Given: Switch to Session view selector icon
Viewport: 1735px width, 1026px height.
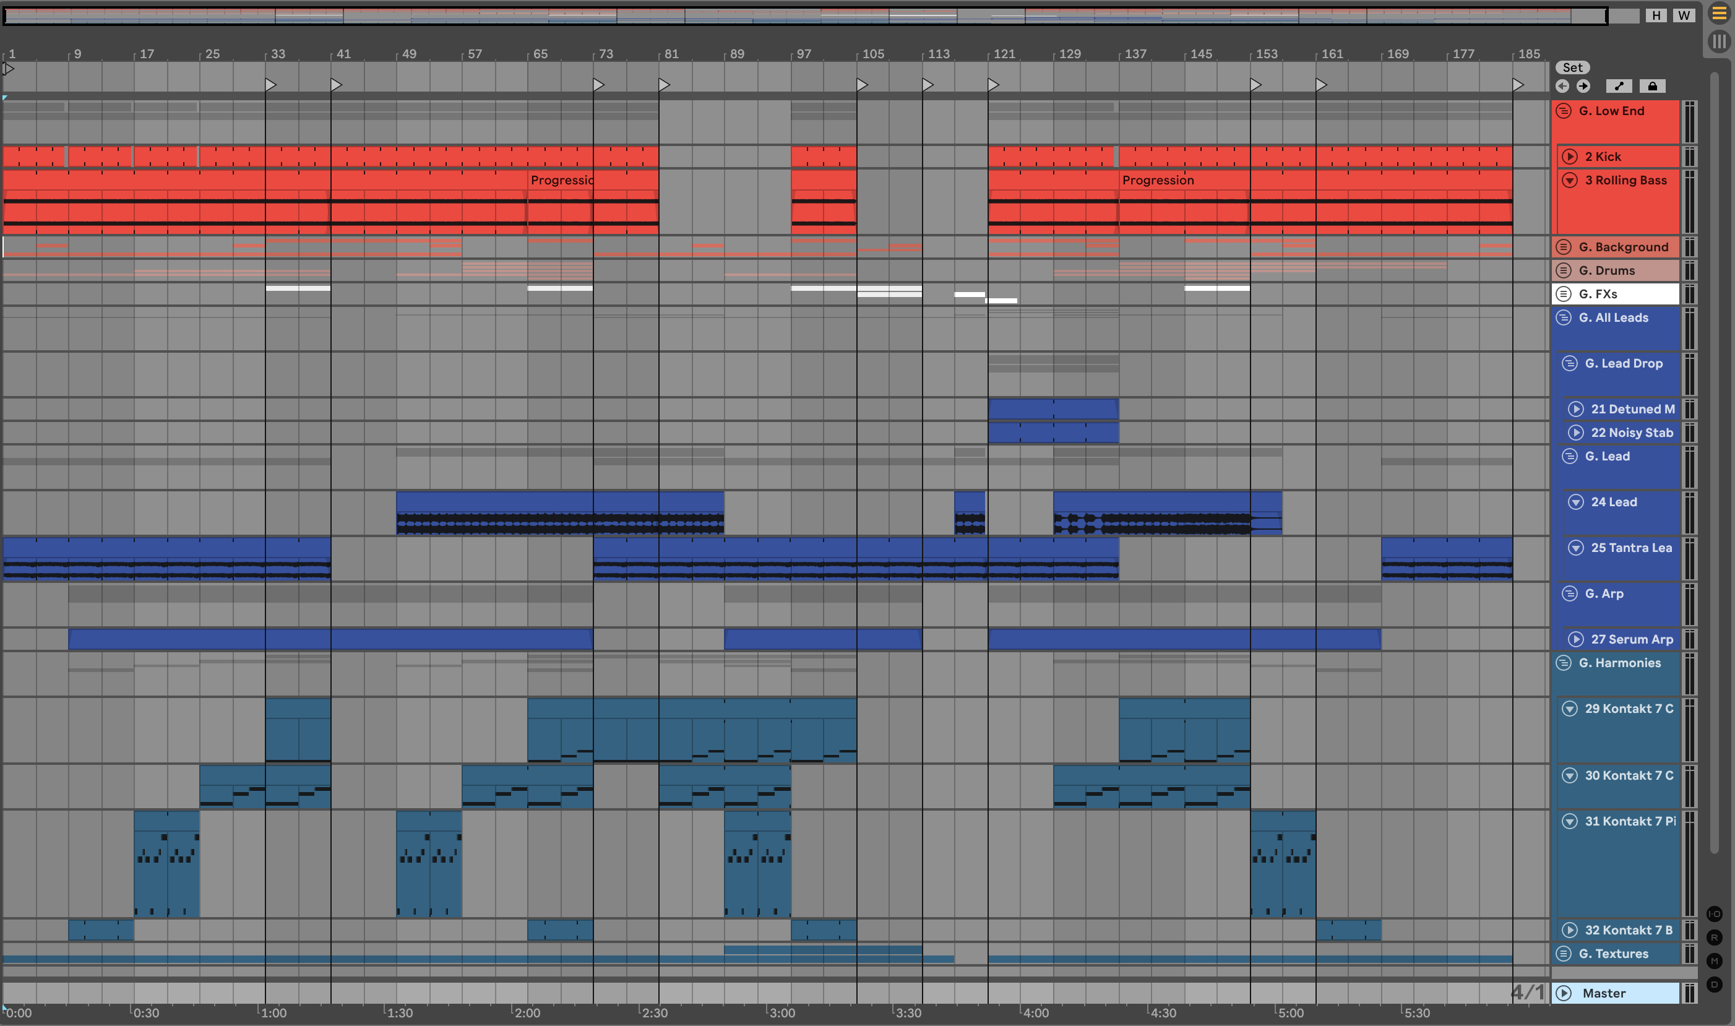Looking at the screenshot, I should click(x=1718, y=41).
